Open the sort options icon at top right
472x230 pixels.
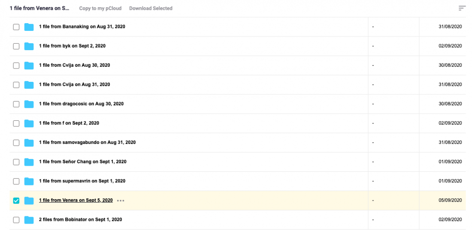pos(462,9)
